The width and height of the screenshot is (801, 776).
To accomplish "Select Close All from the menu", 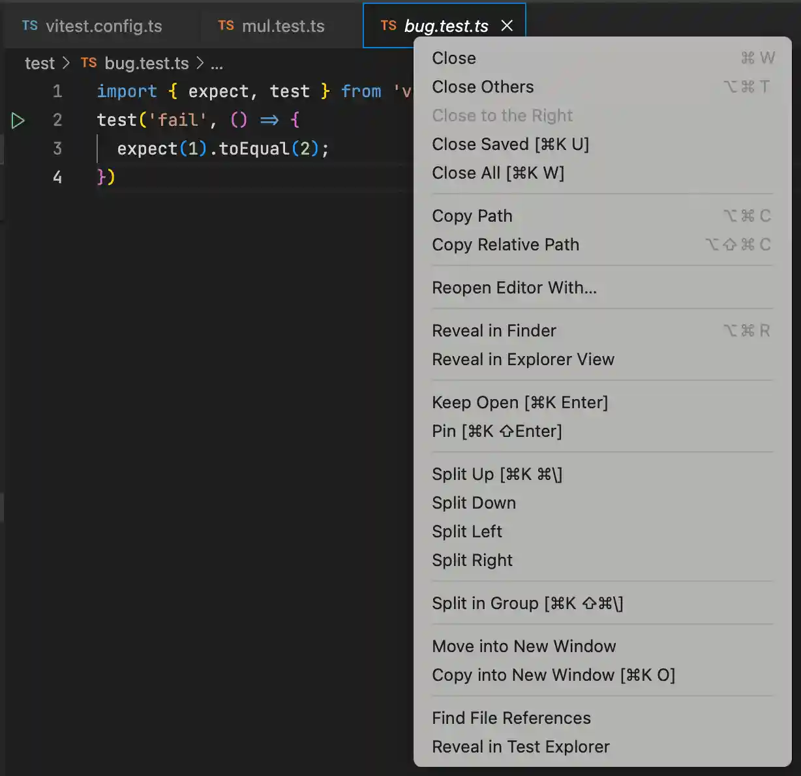I will [x=498, y=173].
